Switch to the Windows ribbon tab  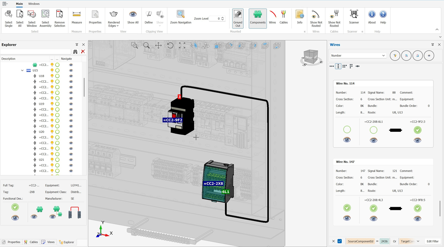[34, 4]
